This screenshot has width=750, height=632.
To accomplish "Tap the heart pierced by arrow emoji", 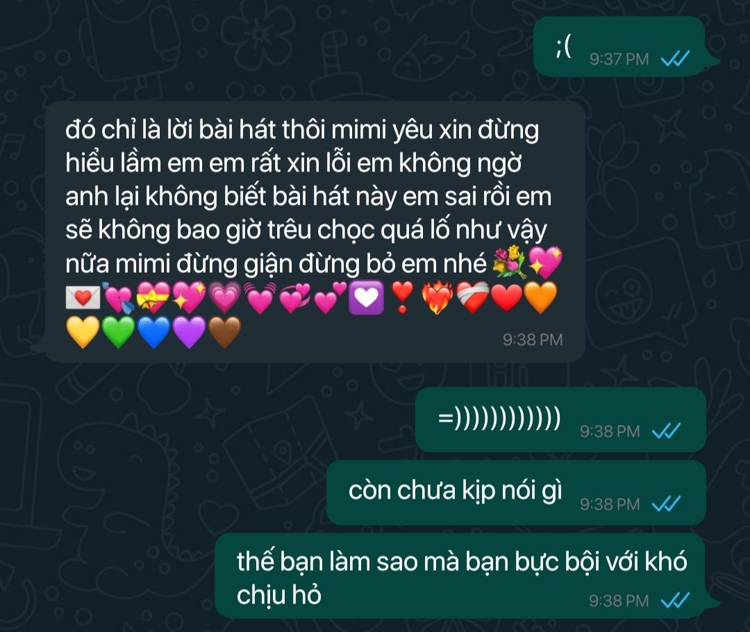I will tap(118, 297).
